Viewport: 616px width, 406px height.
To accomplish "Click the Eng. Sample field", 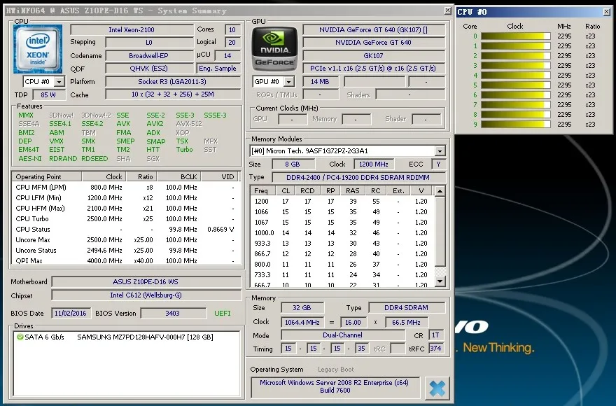I will pos(218,69).
